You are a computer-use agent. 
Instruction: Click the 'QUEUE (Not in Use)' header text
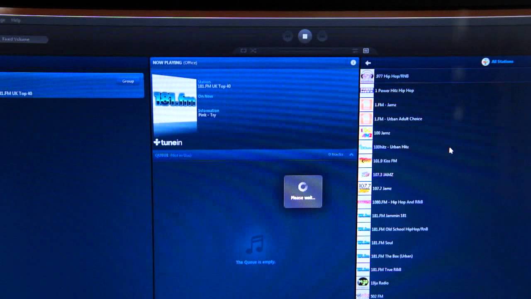coord(173,155)
